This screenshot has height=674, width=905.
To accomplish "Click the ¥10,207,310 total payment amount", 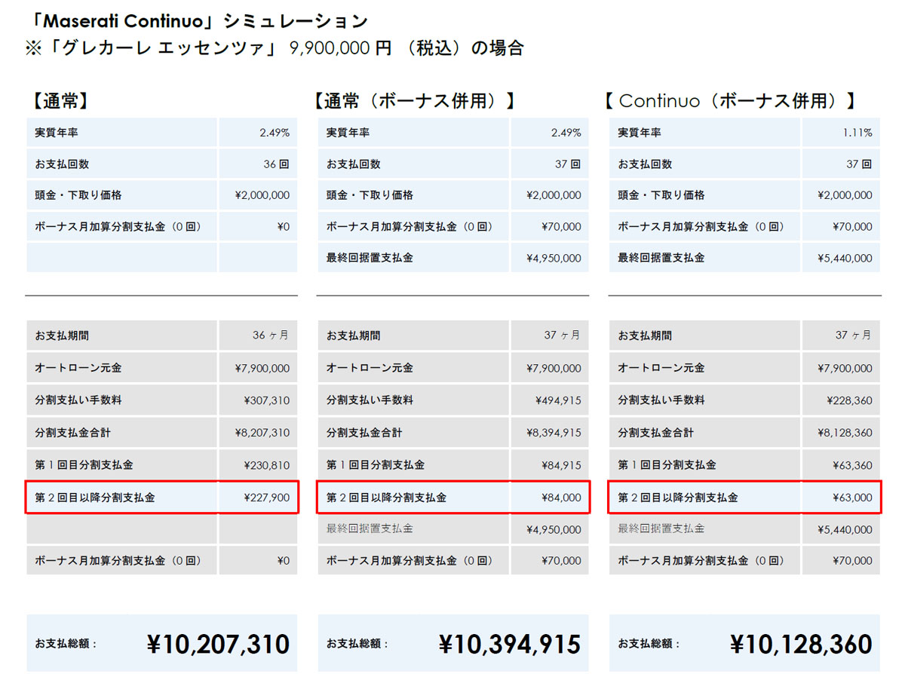I will point(218,644).
